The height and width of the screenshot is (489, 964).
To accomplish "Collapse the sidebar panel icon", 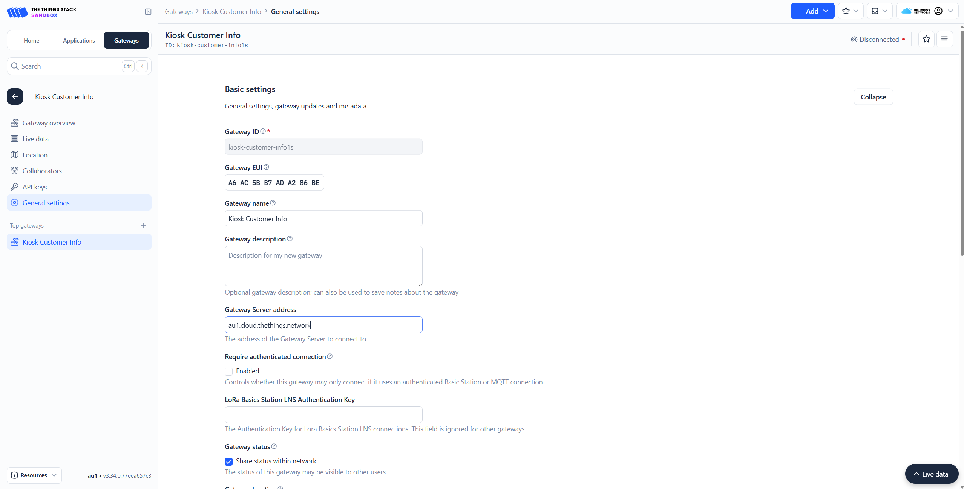I will click(148, 12).
